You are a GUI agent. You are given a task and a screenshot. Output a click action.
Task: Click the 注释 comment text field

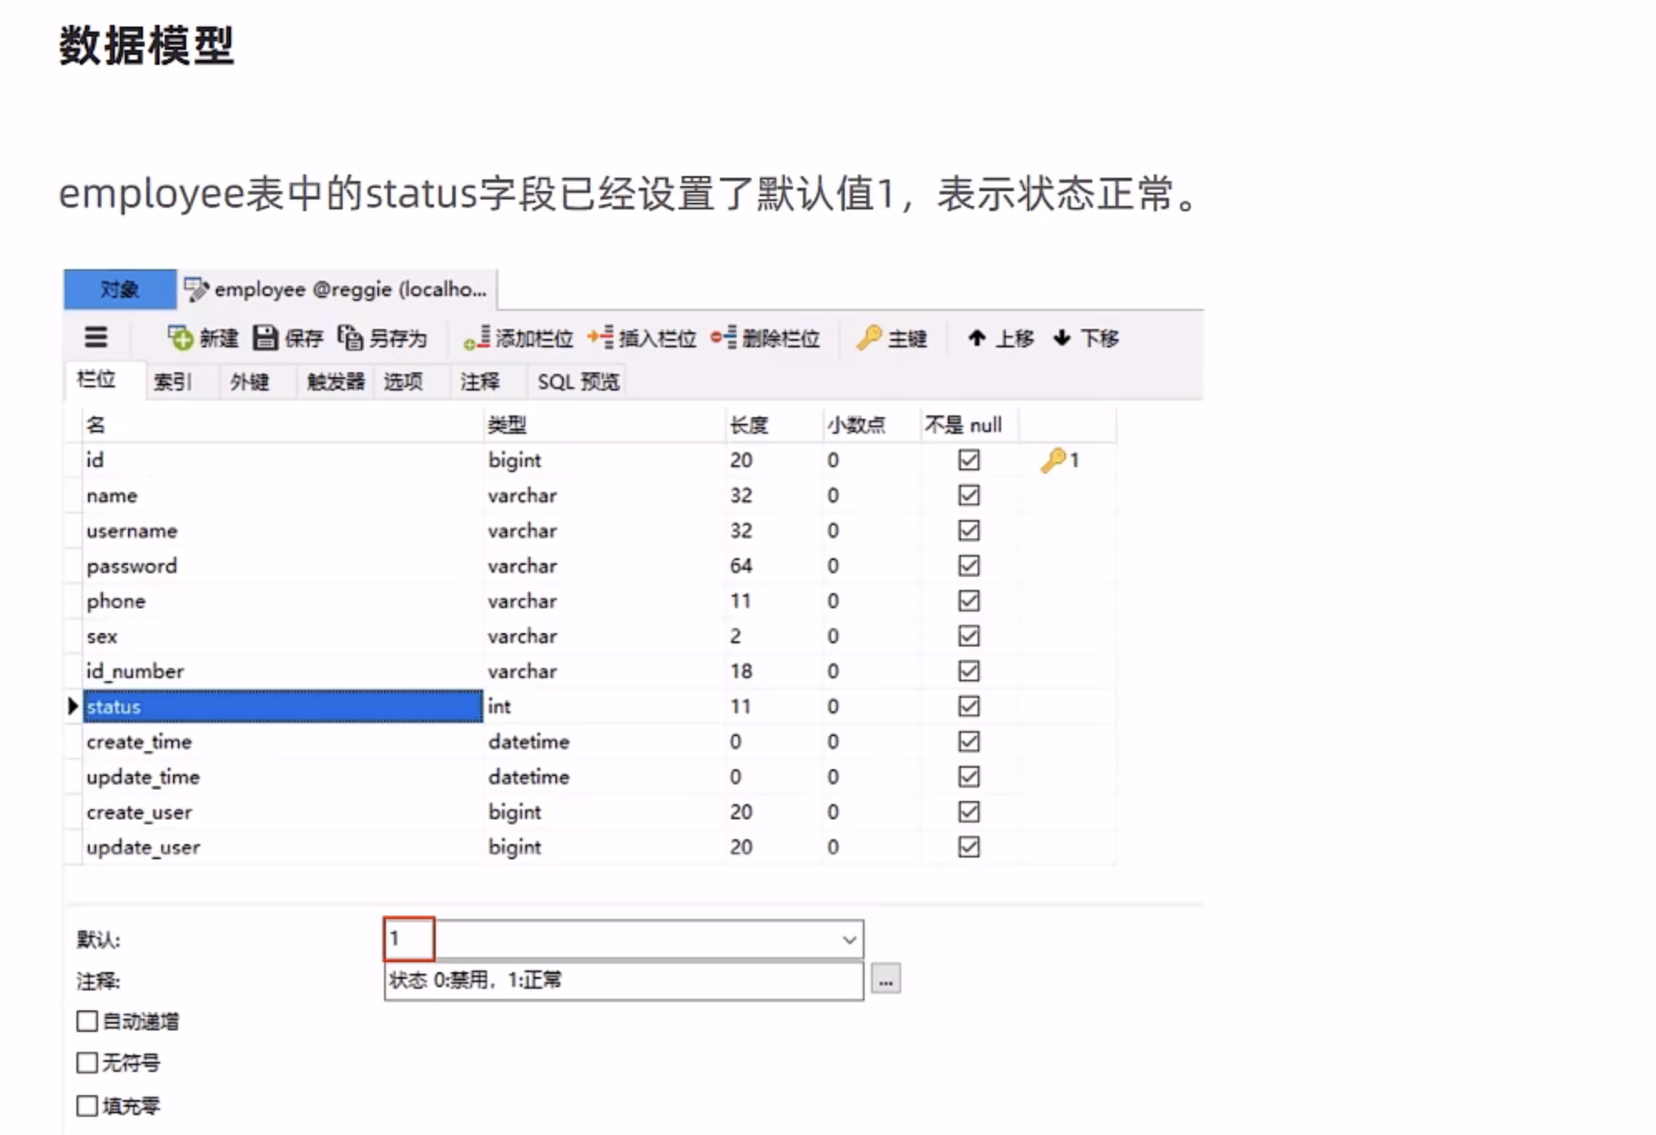(623, 981)
